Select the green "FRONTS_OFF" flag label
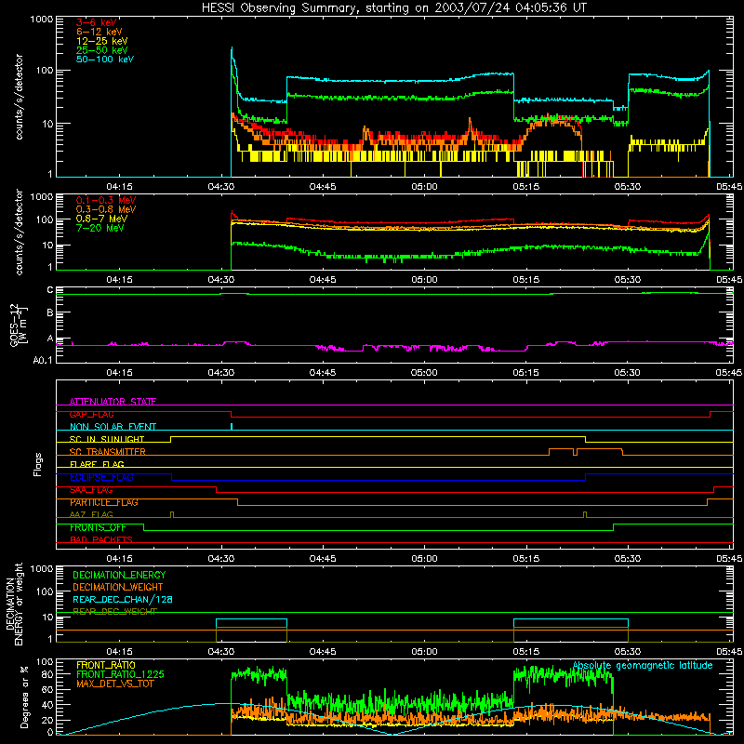Screen dimensions: 744x744 pos(98,527)
